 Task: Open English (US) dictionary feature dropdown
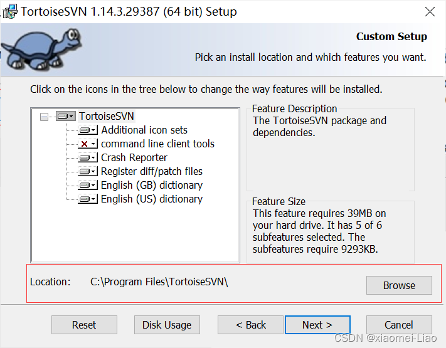(x=88, y=199)
